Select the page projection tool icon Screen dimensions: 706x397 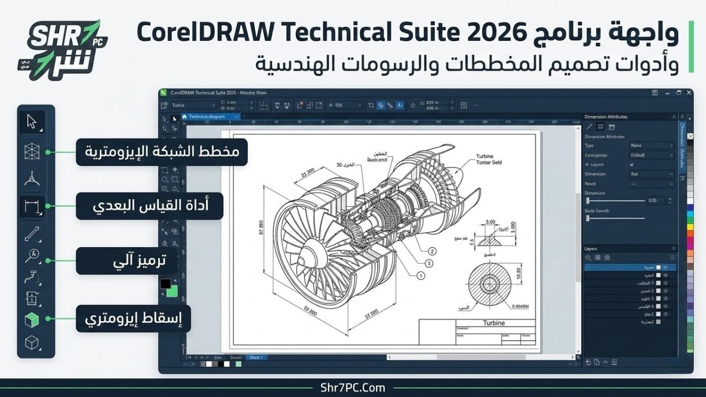click(x=32, y=298)
